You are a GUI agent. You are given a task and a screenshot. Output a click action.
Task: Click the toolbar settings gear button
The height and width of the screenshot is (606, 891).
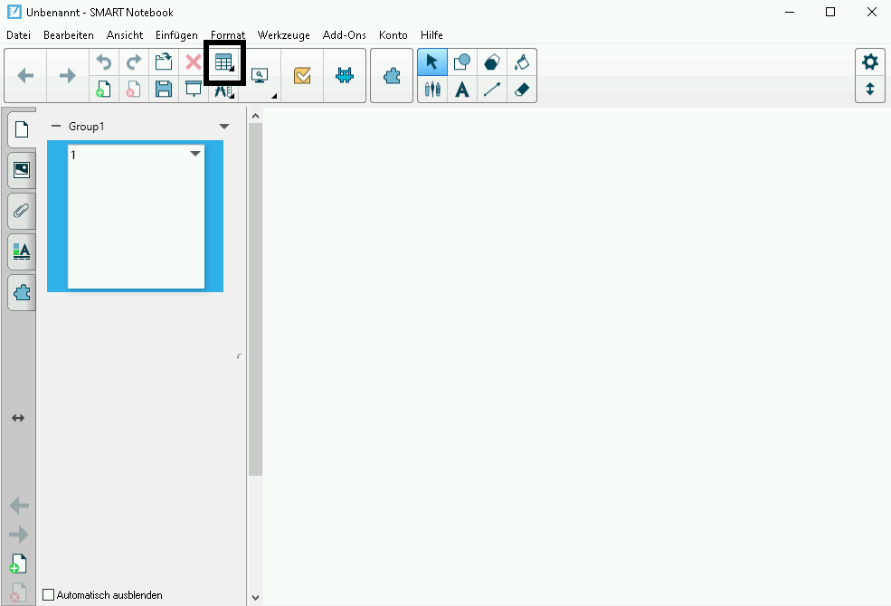pyautogui.click(x=869, y=62)
